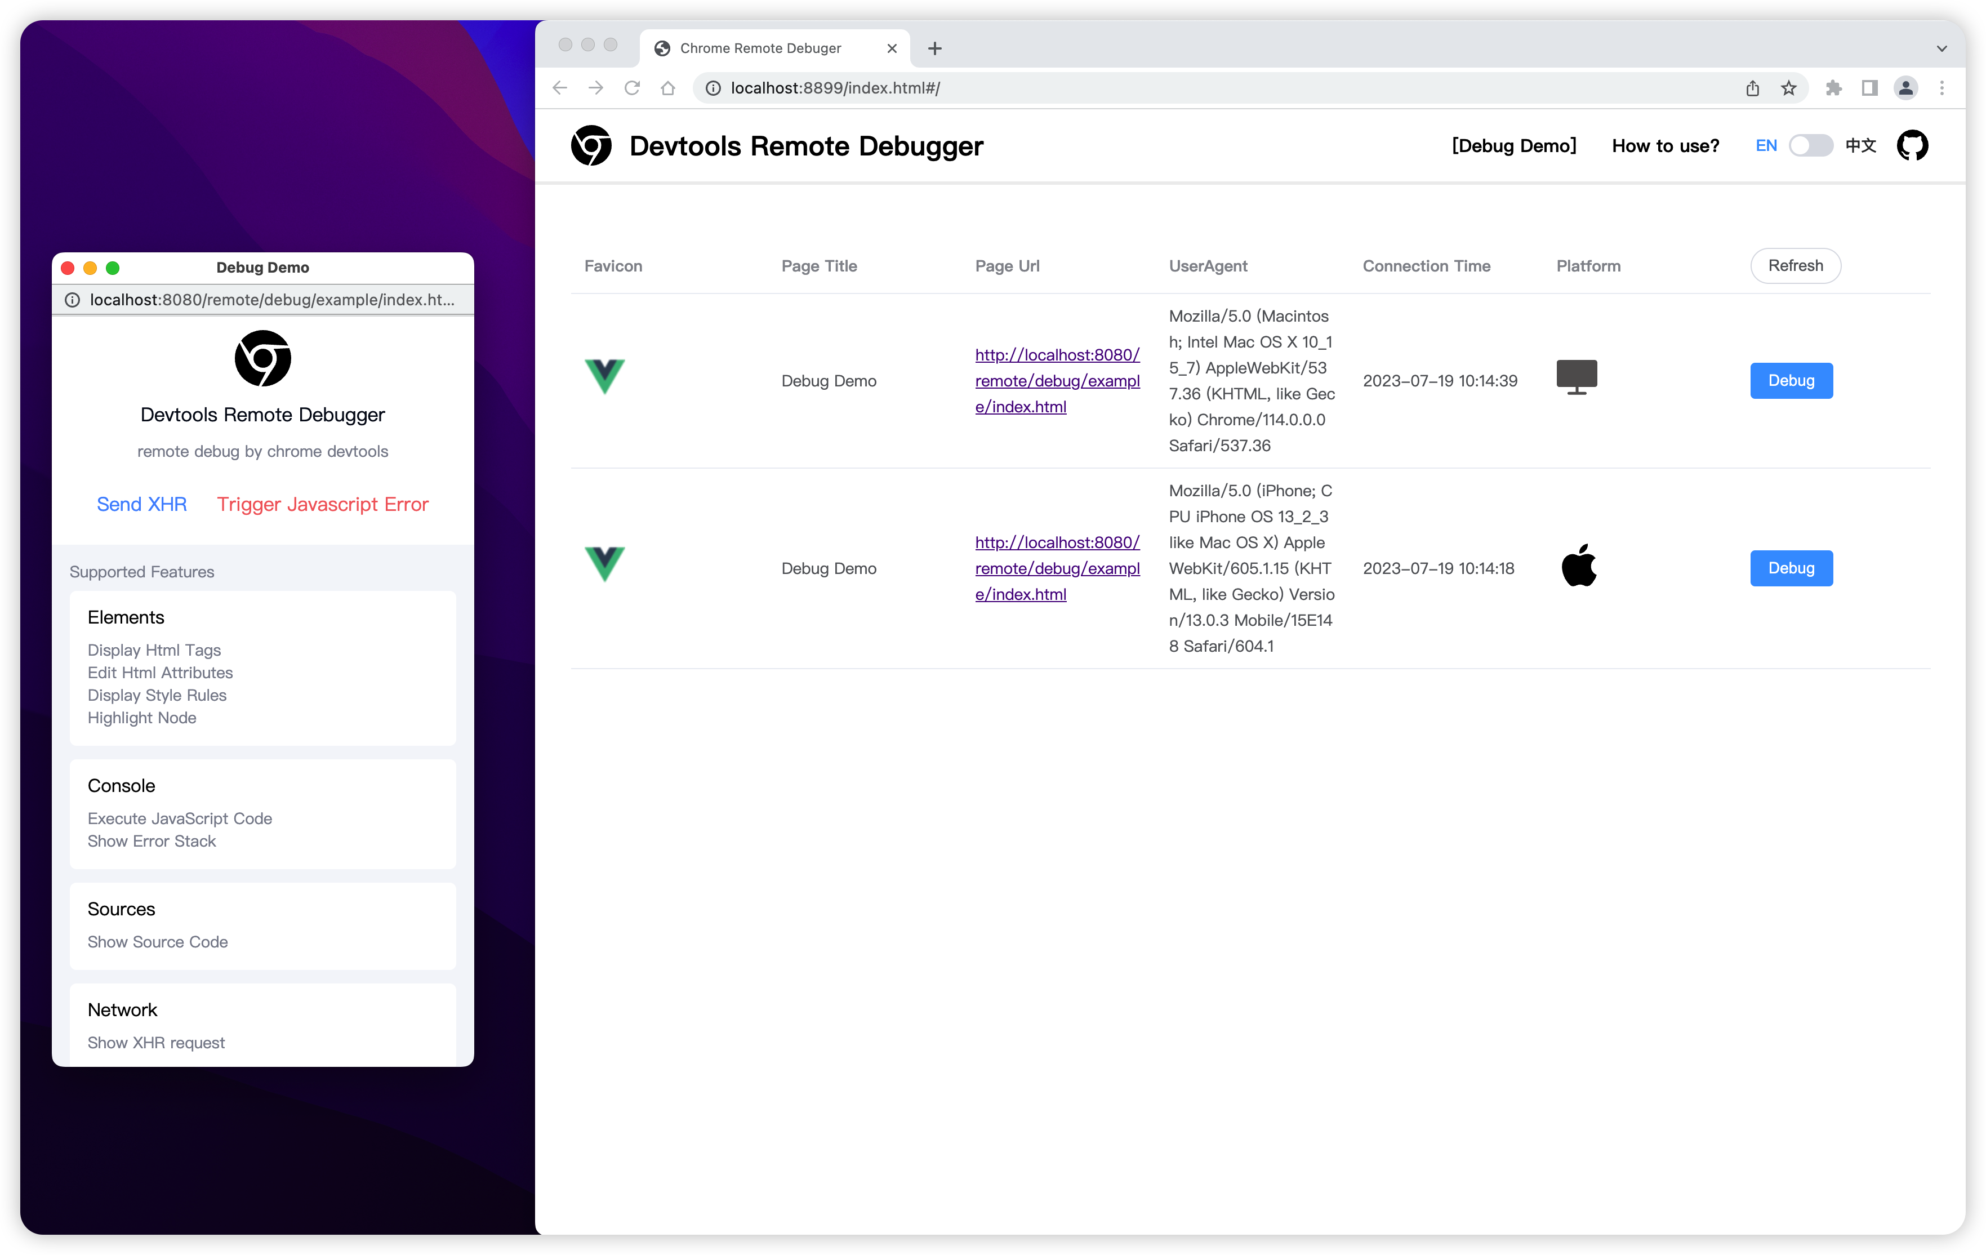Screen dimensions: 1986x1255
Task: Open the How to use? page
Action: coord(1665,146)
